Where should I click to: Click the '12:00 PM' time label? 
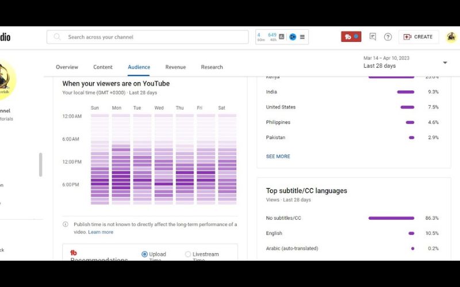[x=72, y=162]
